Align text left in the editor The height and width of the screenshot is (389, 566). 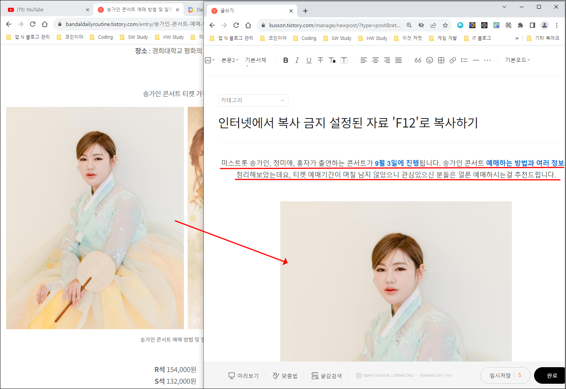364,60
